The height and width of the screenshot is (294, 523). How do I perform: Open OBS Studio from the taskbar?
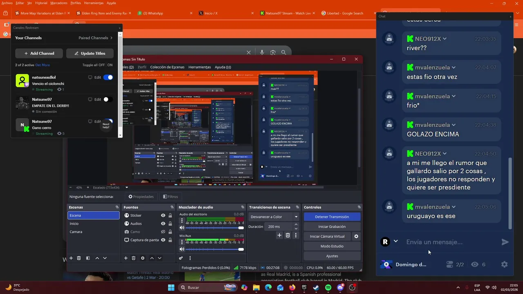352,287
